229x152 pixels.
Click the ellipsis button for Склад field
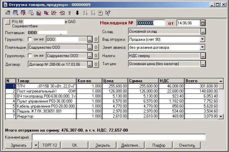203,31
